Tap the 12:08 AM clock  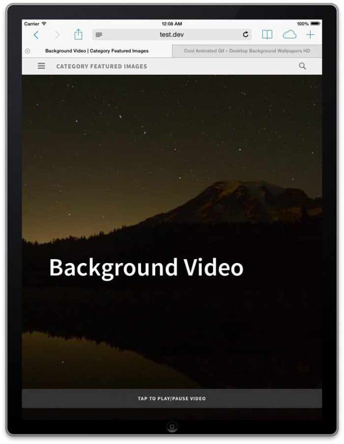click(x=172, y=24)
